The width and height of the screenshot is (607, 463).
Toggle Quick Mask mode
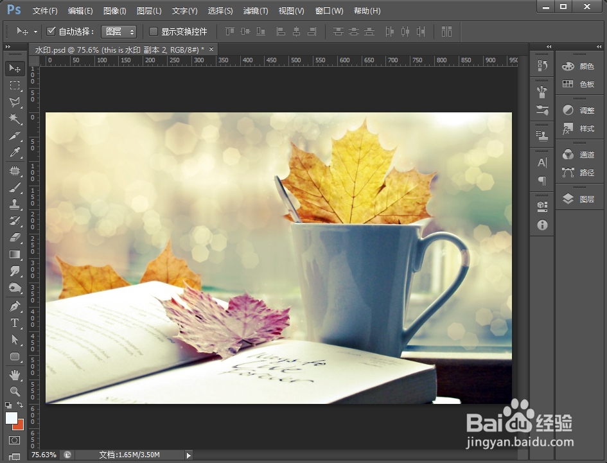pyautogui.click(x=15, y=440)
